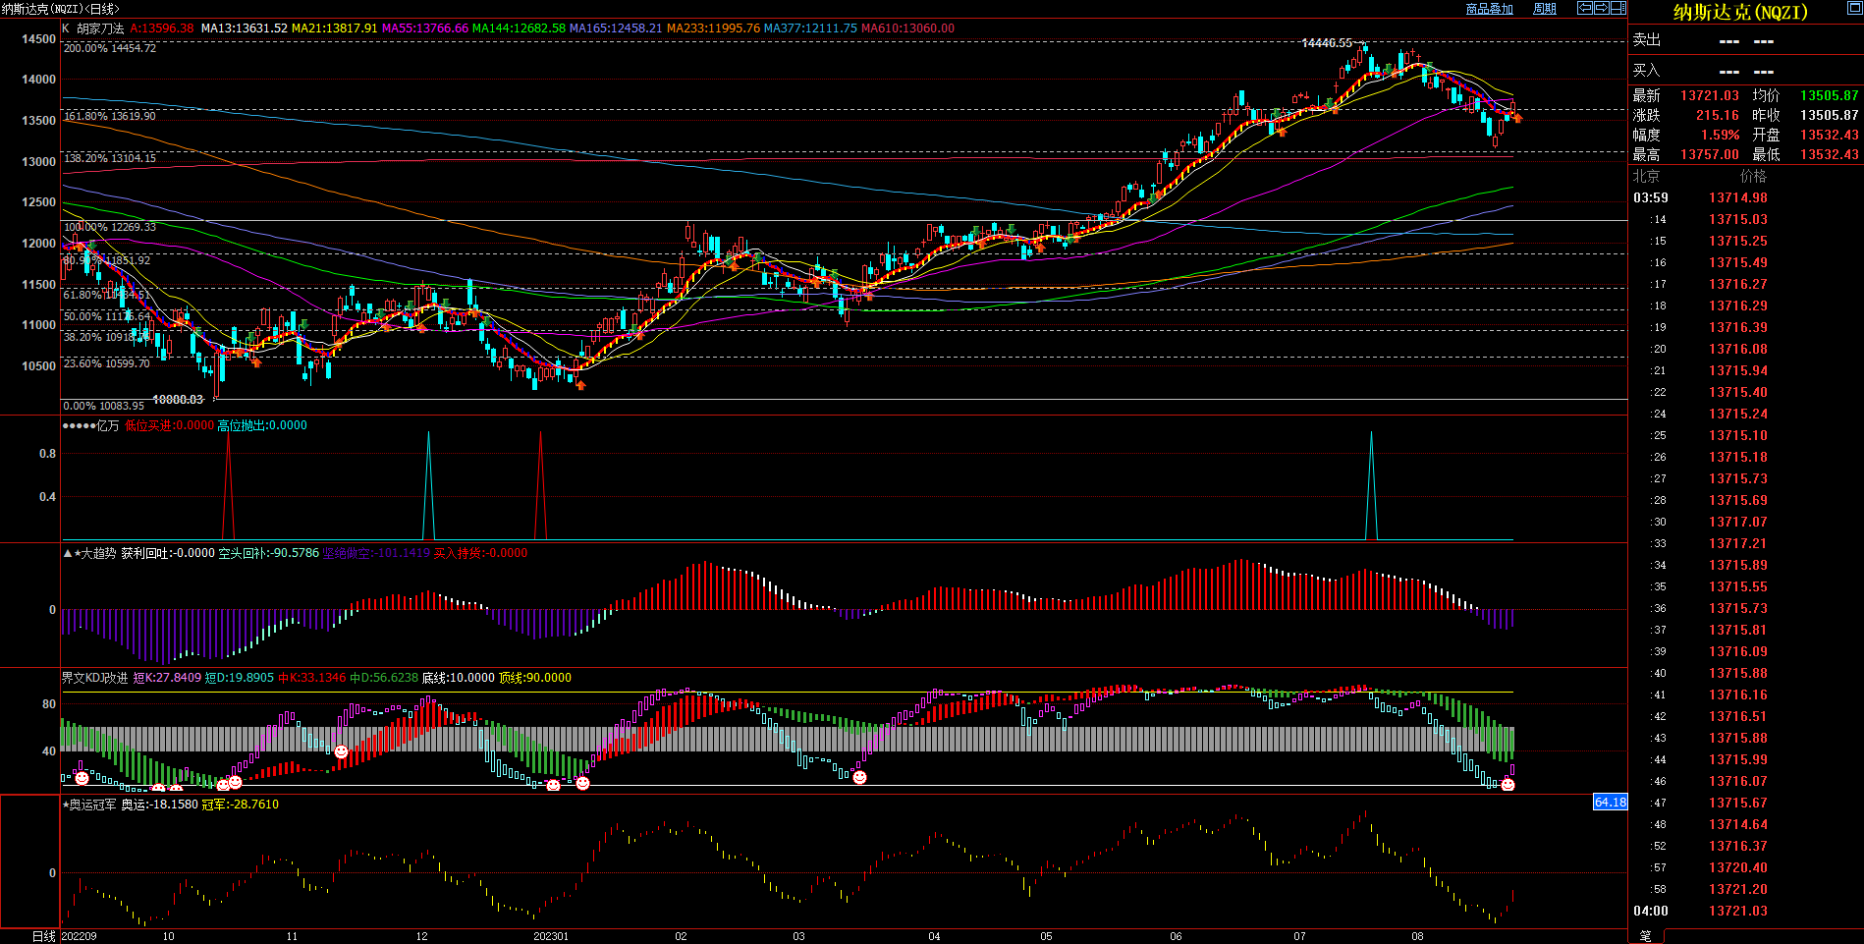Image resolution: width=1864 pixels, height=944 pixels.
Task: Click the 日线 period label at bottom-left
Action: pyautogui.click(x=44, y=936)
